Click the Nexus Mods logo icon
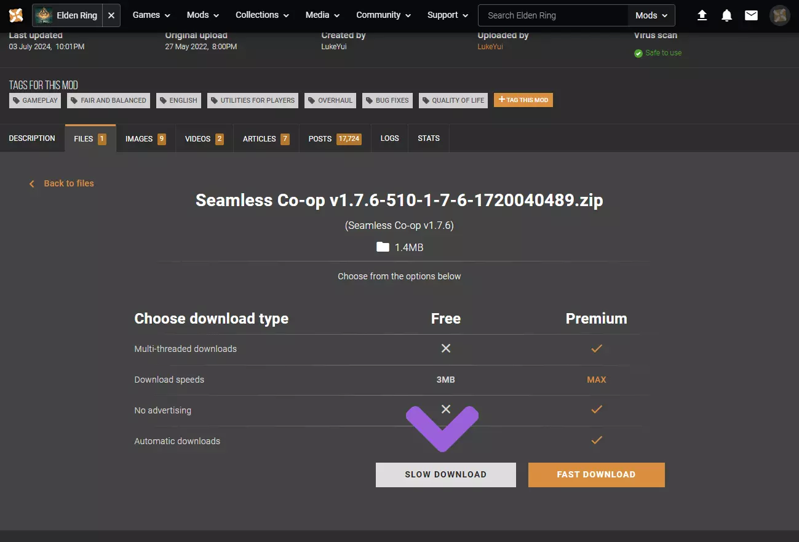The height and width of the screenshot is (542, 799). click(16, 15)
